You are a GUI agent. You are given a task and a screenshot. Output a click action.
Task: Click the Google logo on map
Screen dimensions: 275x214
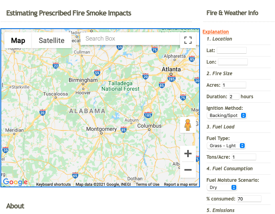(x=16, y=182)
